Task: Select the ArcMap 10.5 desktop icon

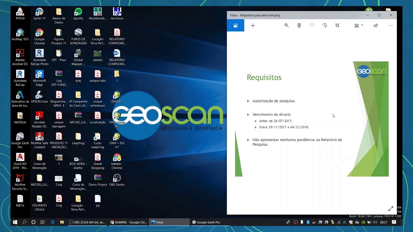Action: coord(20,34)
